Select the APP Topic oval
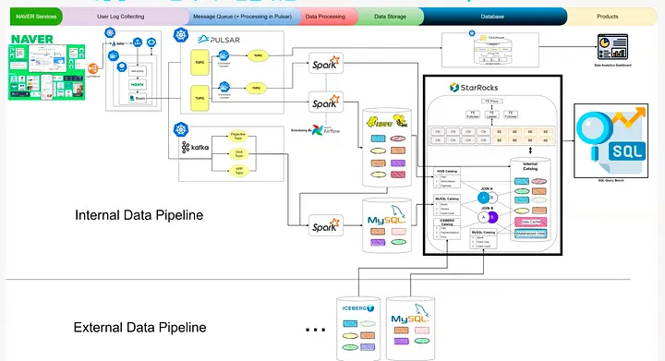 click(239, 171)
